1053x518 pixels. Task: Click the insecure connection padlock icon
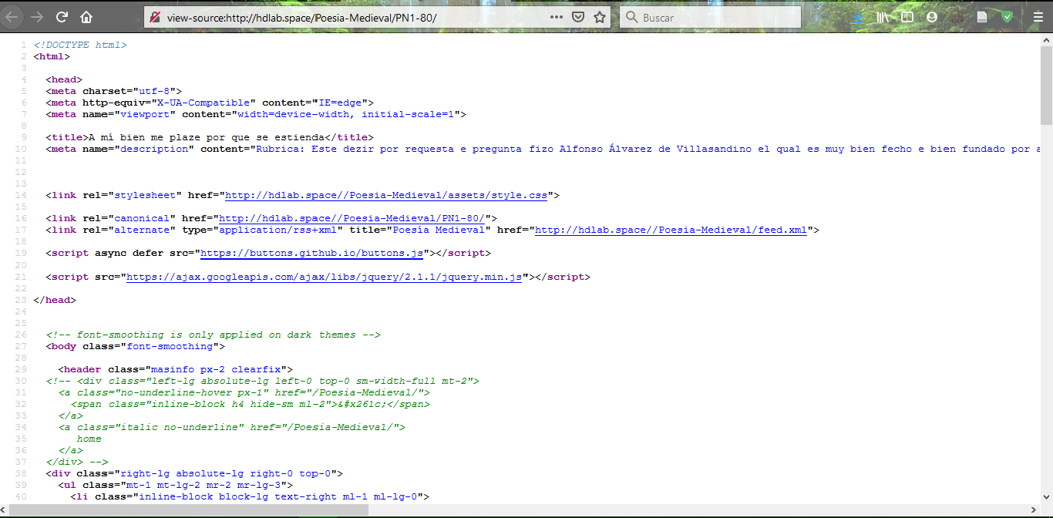pyautogui.click(x=155, y=17)
